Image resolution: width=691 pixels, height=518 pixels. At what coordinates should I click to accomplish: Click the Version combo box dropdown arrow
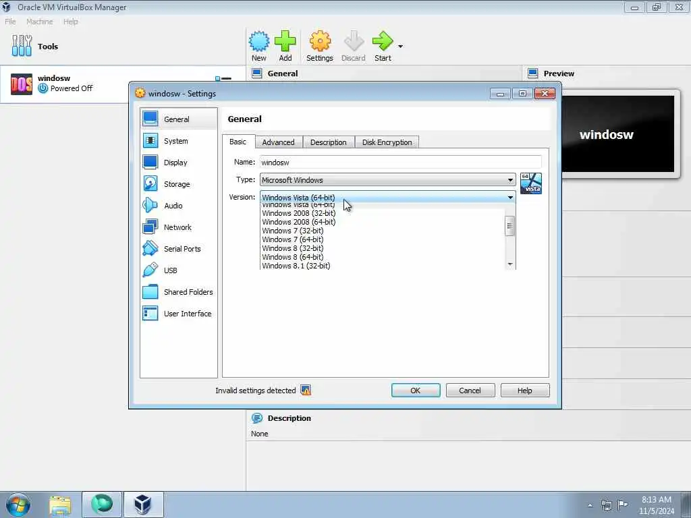510,198
